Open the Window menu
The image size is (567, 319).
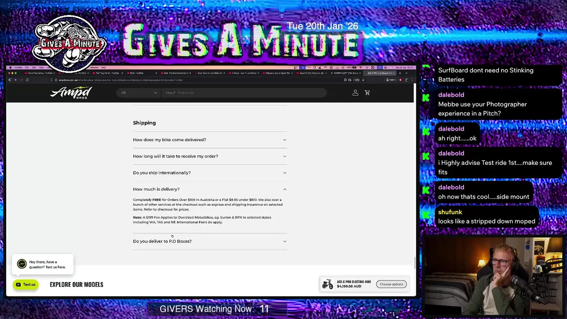94,67
